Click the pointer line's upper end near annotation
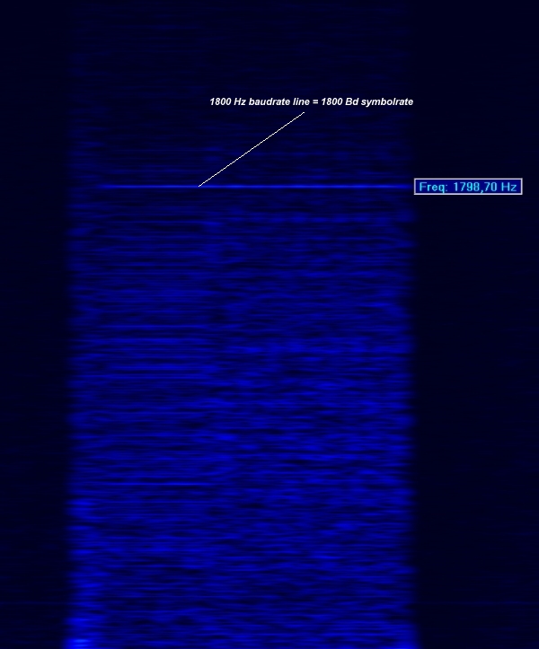 pyautogui.click(x=303, y=112)
